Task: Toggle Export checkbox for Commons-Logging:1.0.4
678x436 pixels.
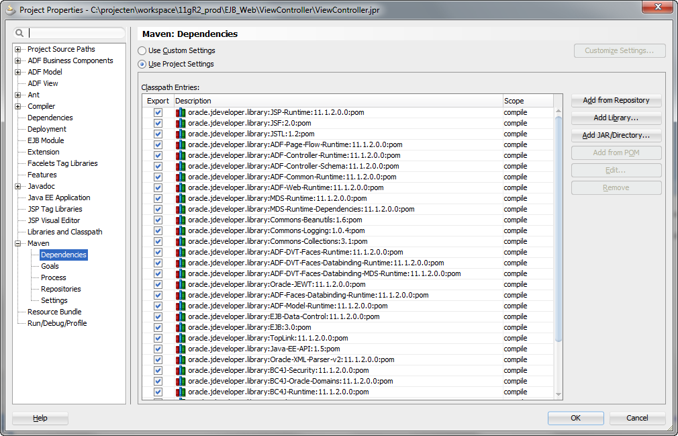Action: coord(158,230)
